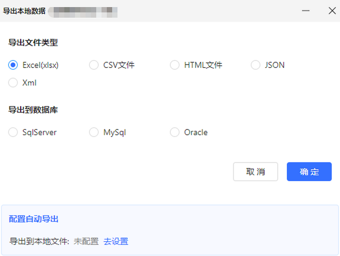Choose the CSV文件 export type
Screen dimensions: 340x256
point(94,65)
